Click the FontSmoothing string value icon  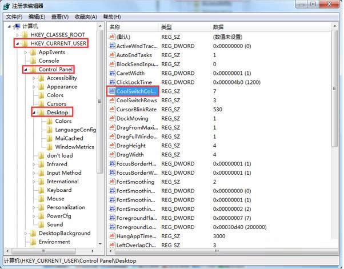click(112, 182)
